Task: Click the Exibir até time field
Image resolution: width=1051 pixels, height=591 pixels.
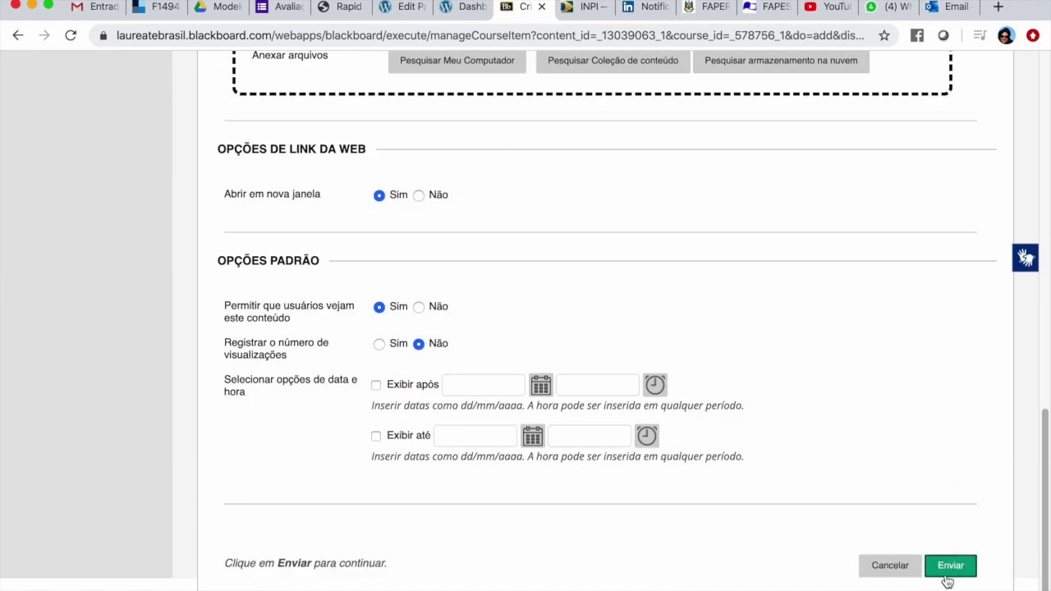Action: (590, 436)
